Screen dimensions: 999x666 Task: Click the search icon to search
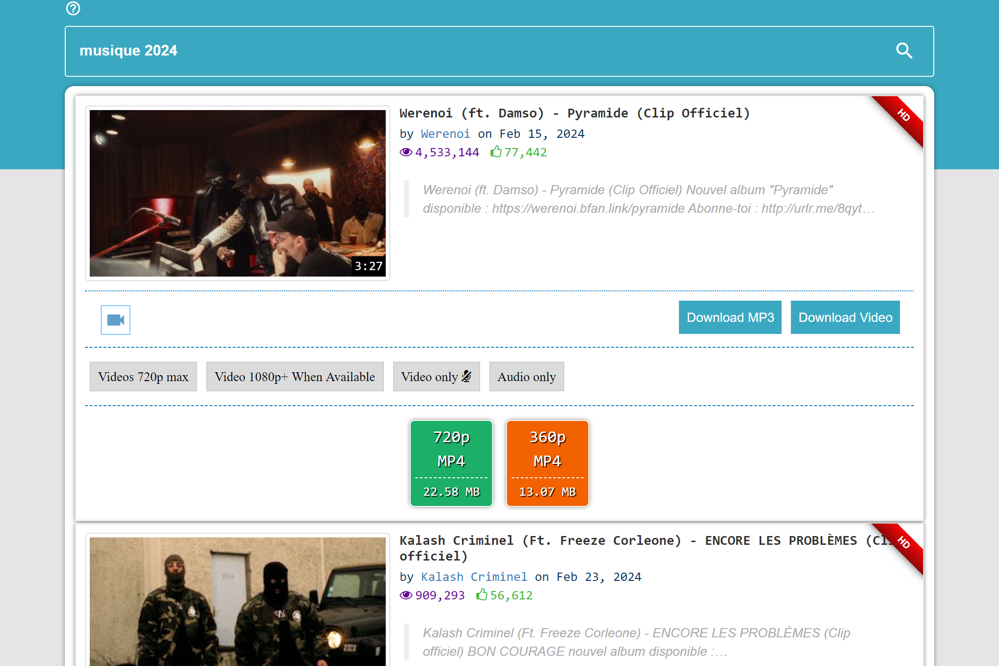coord(906,50)
